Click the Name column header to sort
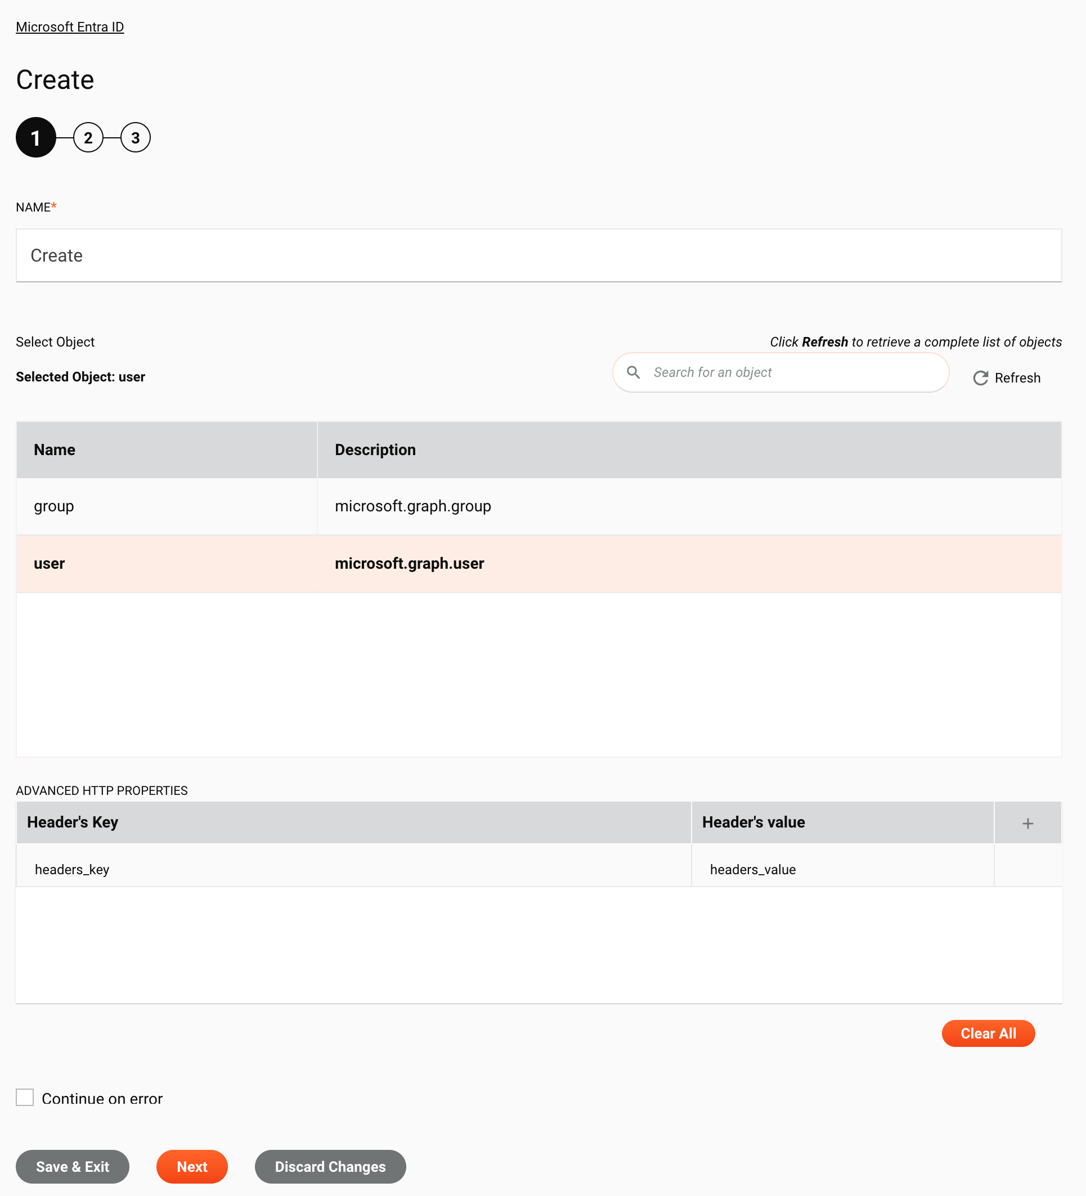Viewport: 1086px width, 1196px height. (x=54, y=449)
